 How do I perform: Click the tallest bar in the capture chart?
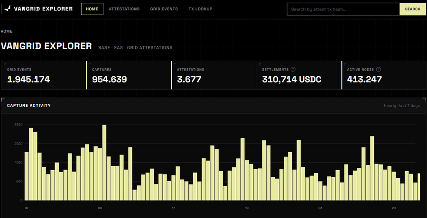104,163
